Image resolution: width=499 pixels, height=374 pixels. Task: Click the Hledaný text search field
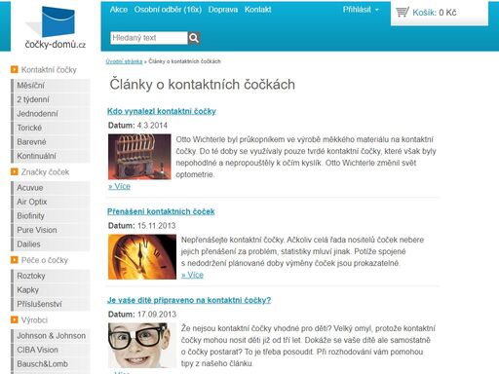pos(149,38)
